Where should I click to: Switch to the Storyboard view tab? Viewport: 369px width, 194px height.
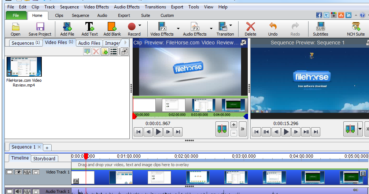pos(44,158)
